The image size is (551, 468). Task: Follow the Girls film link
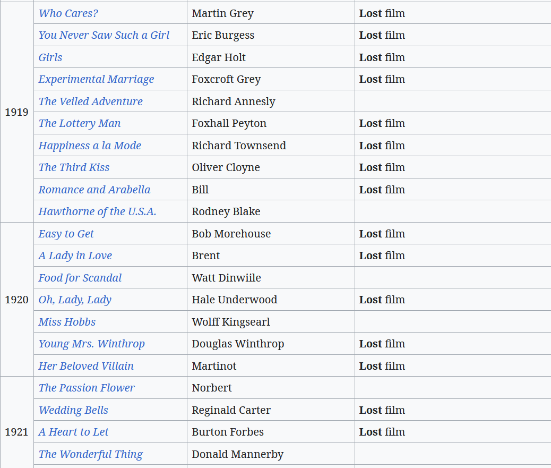[50, 57]
